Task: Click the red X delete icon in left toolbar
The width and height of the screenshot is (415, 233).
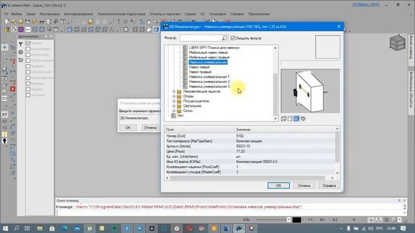Action: 13,89
